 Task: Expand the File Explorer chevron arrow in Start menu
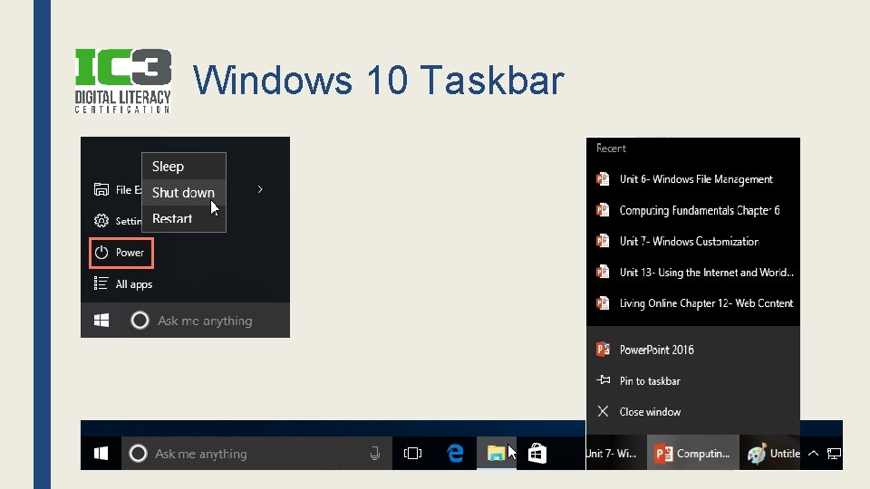[x=260, y=189]
